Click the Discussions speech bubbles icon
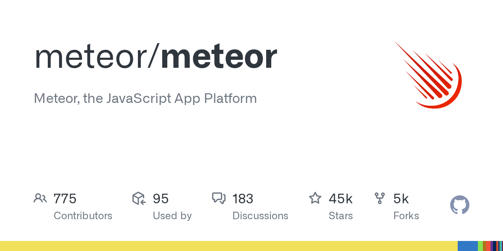The image size is (503, 251). pos(219,198)
